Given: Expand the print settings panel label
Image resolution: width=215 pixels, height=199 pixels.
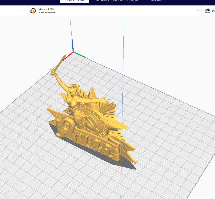Looking at the screenshot, I should (213, 11).
